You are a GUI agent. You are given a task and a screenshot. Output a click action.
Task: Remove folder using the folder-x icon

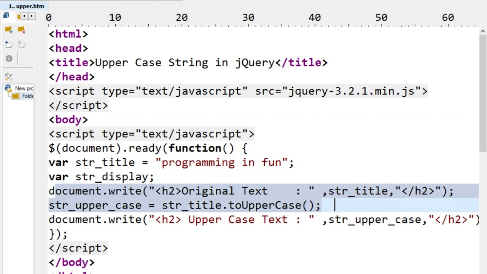pyautogui.click(x=21, y=30)
